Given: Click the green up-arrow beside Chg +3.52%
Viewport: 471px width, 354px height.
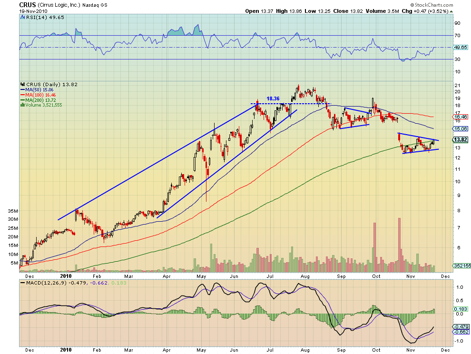Looking at the screenshot, I should [451, 11].
